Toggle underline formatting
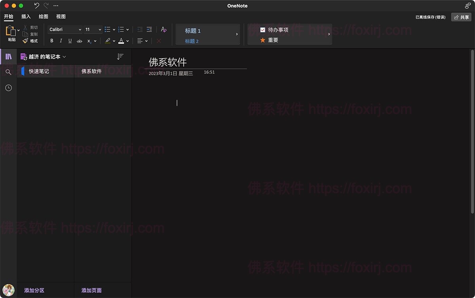The height and width of the screenshot is (298, 475). 70,40
